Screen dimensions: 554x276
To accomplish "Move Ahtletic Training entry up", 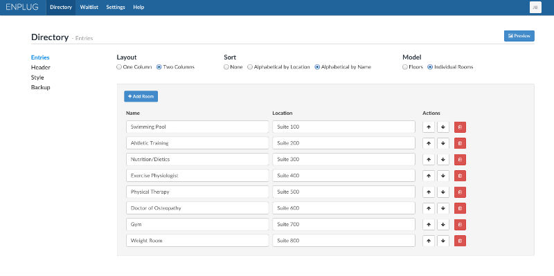I will 429,143.
